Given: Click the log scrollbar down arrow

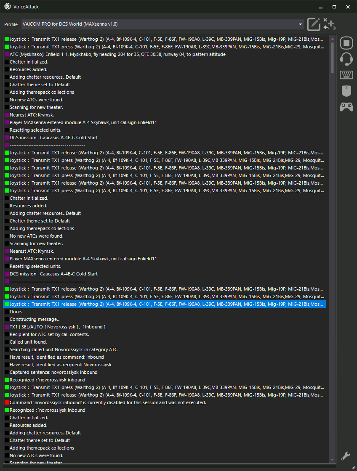Looking at the screenshot, I should 332,460.
